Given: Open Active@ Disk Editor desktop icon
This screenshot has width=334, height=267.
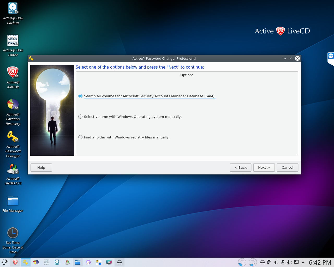Looking at the screenshot, I should (x=13, y=46).
